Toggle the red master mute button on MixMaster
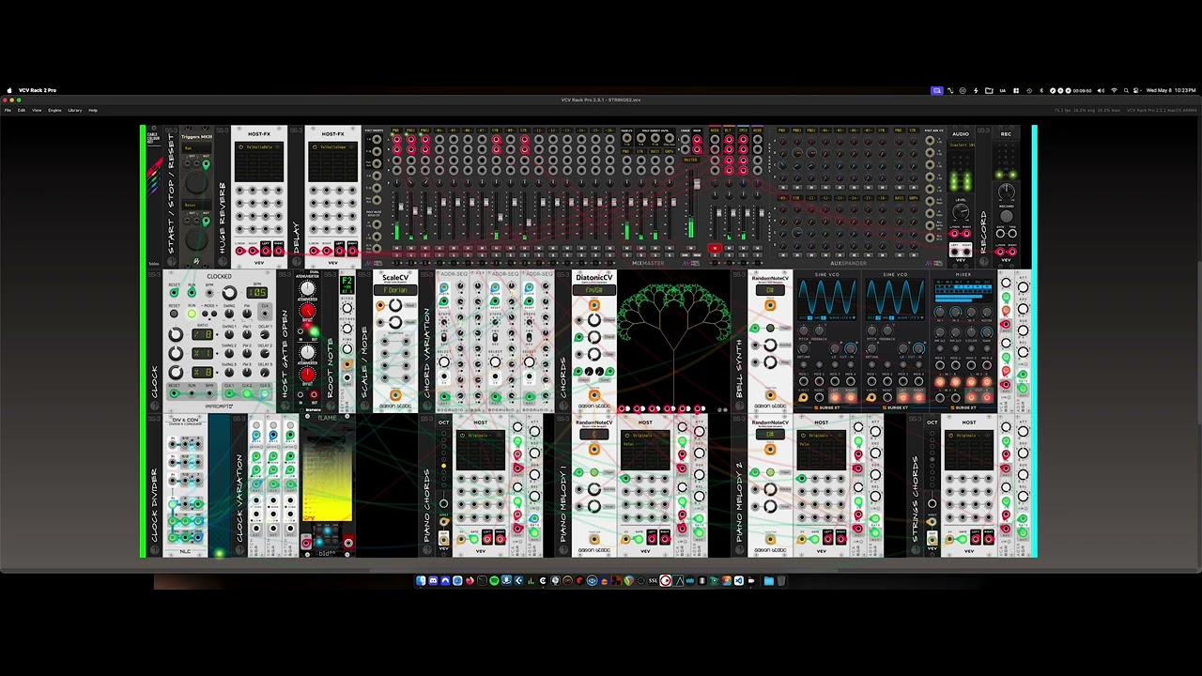The image size is (1202, 676). point(715,248)
